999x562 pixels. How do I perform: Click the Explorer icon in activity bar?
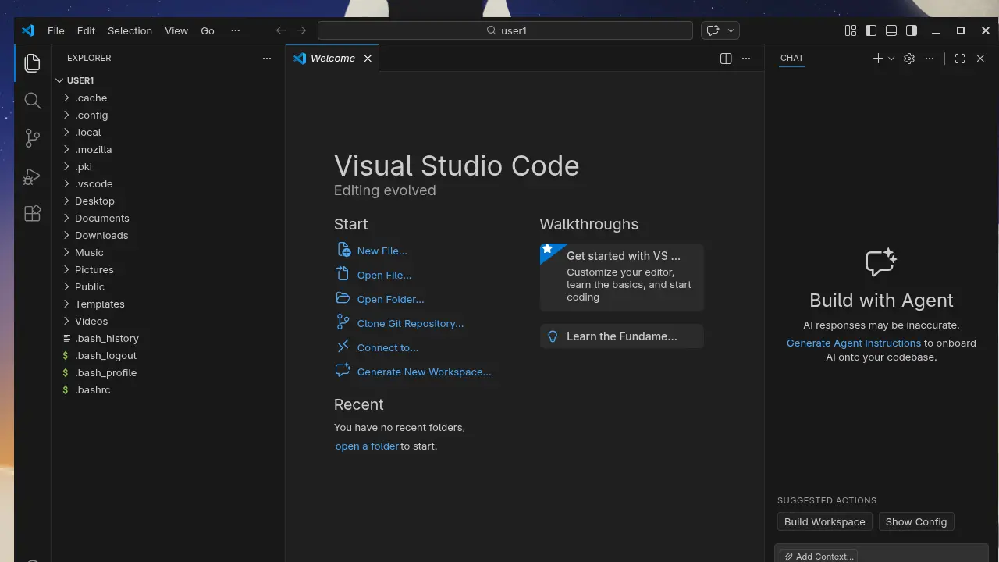click(32, 62)
